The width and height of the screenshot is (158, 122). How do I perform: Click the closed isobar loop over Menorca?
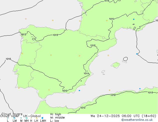tap(125, 59)
